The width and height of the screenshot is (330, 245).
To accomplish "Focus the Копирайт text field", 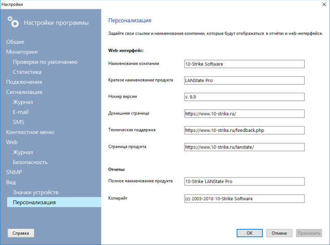I will [244, 199].
